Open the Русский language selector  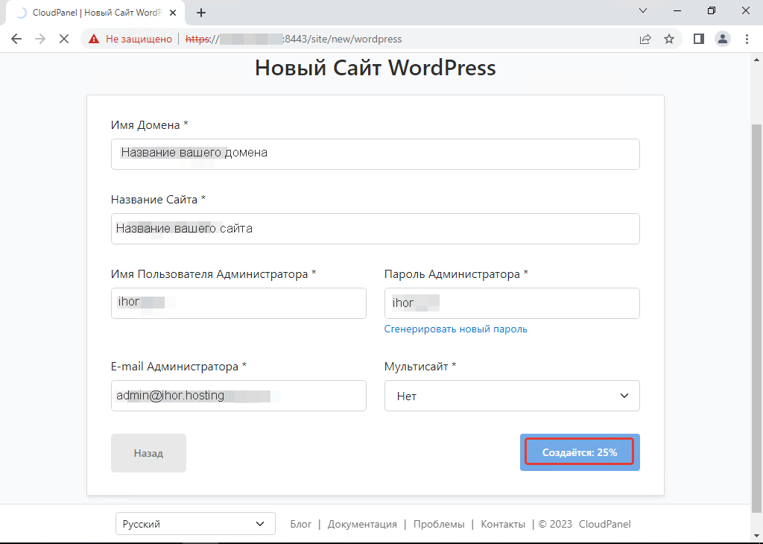[194, 524]
